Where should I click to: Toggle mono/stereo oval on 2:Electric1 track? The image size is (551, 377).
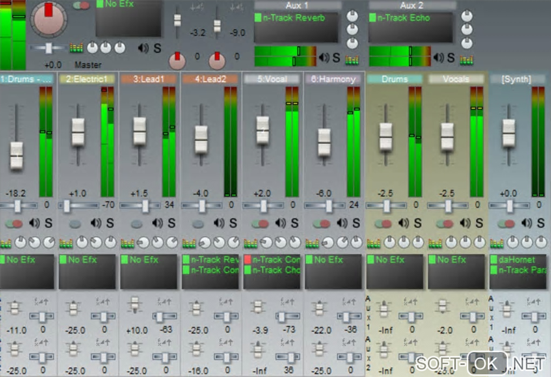click(x=75, y=224)
